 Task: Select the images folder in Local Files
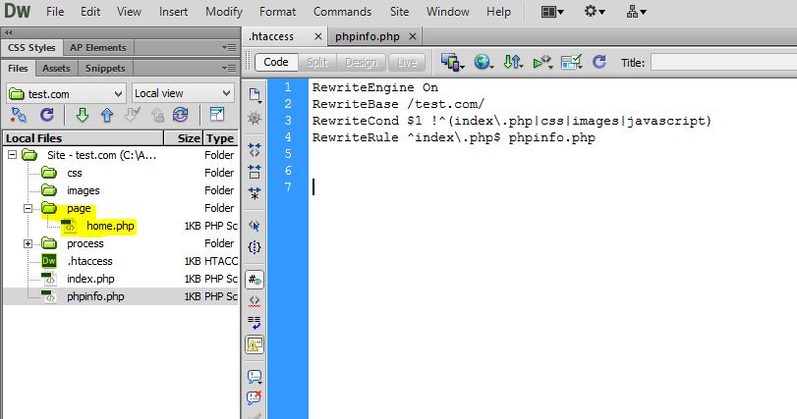[x=84, y=190]
